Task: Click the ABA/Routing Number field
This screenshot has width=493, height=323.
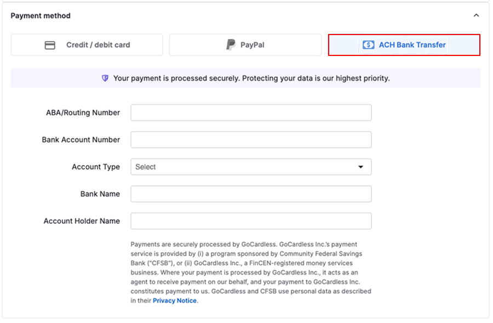Action: (250, 112)
